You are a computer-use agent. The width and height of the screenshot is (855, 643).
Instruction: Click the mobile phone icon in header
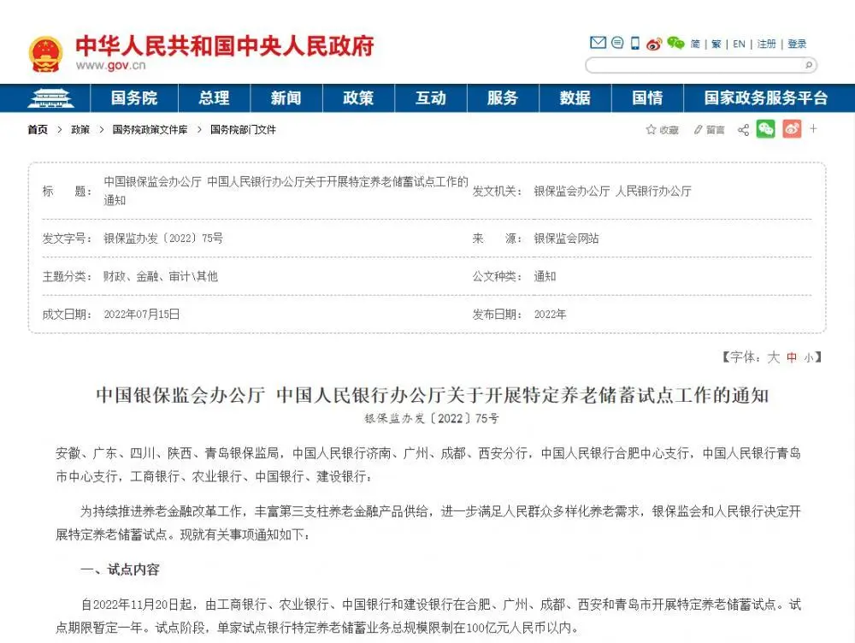point(635,43)
